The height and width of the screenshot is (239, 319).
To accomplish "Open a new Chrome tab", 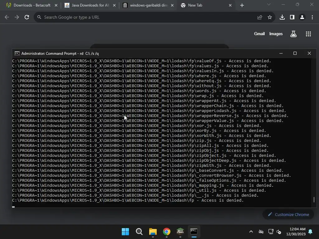I will coord(242,6).
